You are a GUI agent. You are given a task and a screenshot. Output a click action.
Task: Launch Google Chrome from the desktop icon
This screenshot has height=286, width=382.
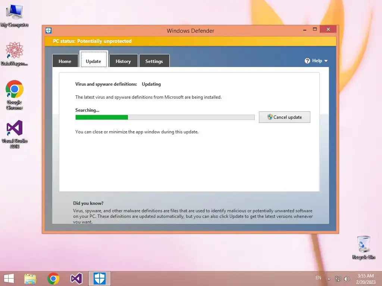[15, 95]
